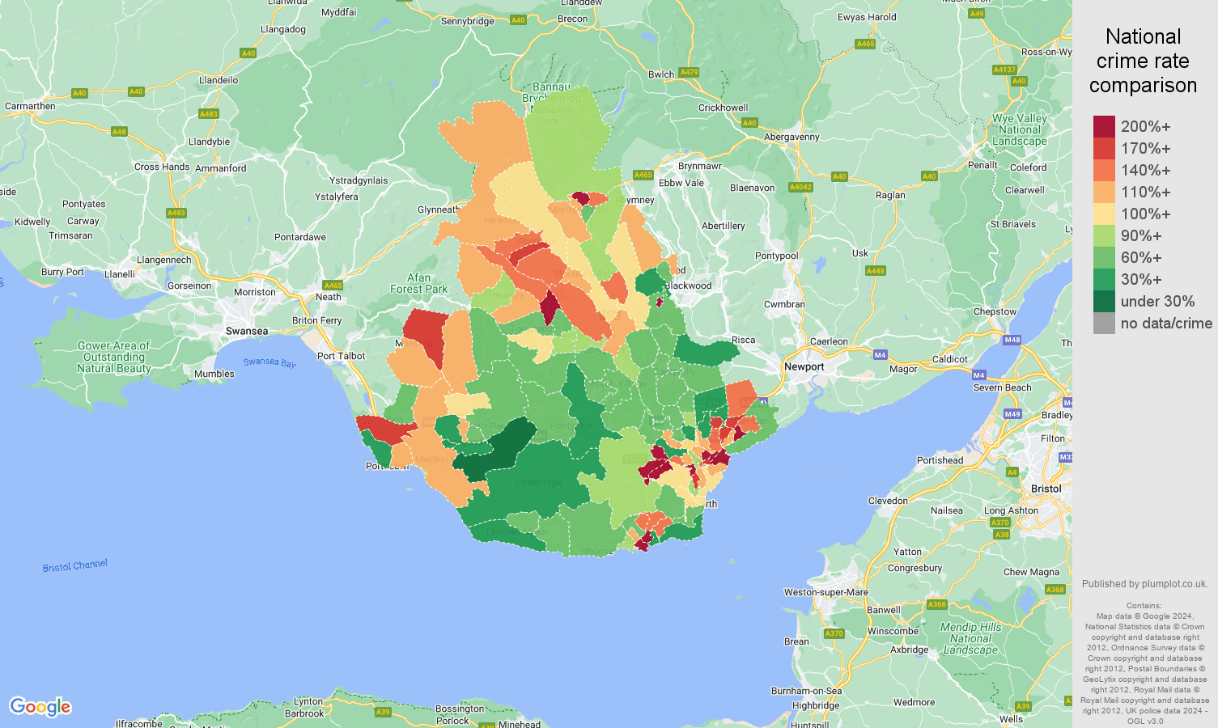Click the National crime rate comparison title
The width and height of the screenshot is (1218, 728).
1143,61
